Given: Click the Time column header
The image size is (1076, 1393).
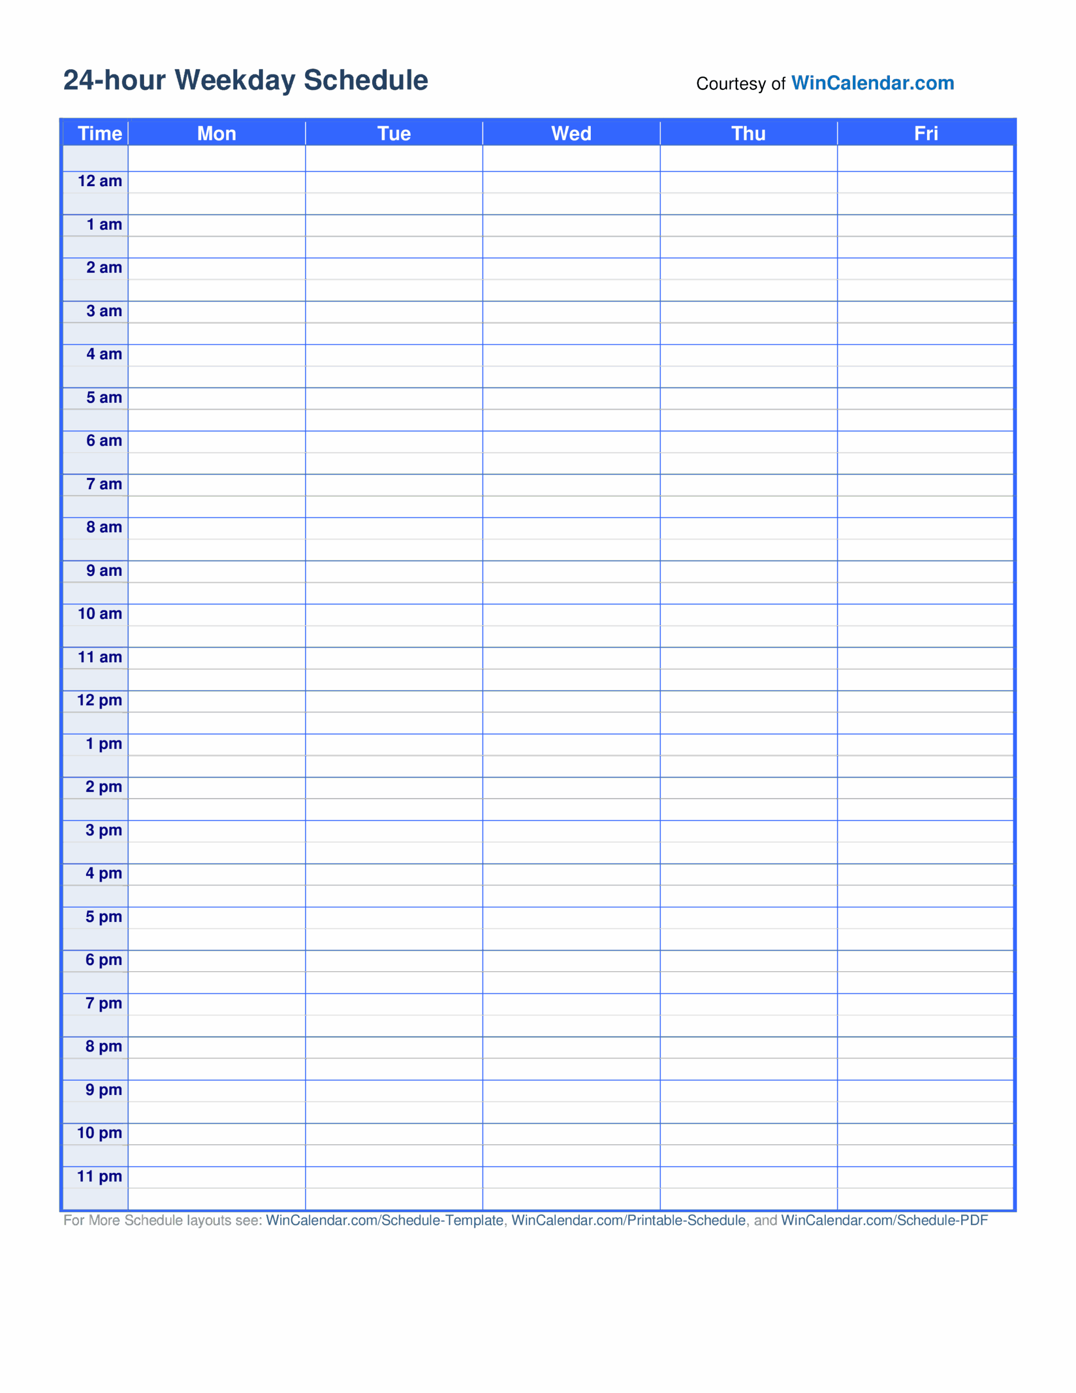Looking at the screenshot, I should 100,133.
